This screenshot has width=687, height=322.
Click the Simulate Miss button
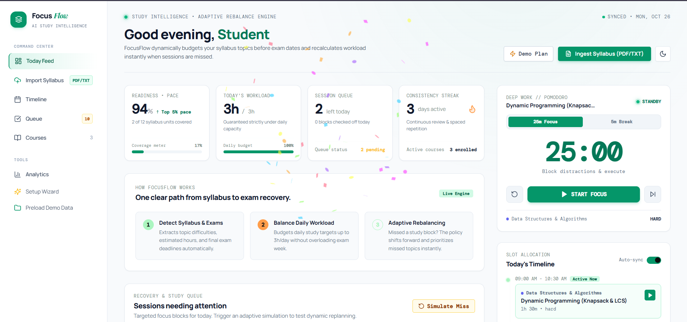click(444, 306)
